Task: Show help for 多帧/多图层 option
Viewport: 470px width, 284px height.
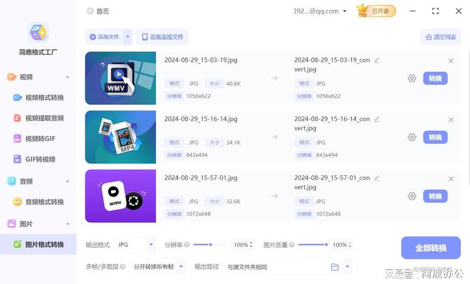Action: point(122,266)
